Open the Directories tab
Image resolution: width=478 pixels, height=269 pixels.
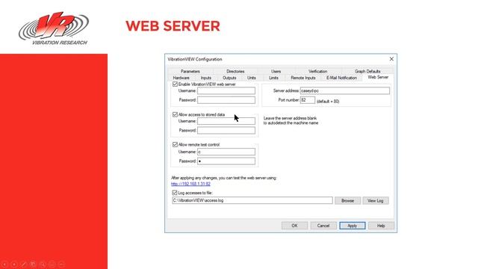(235, 72)
